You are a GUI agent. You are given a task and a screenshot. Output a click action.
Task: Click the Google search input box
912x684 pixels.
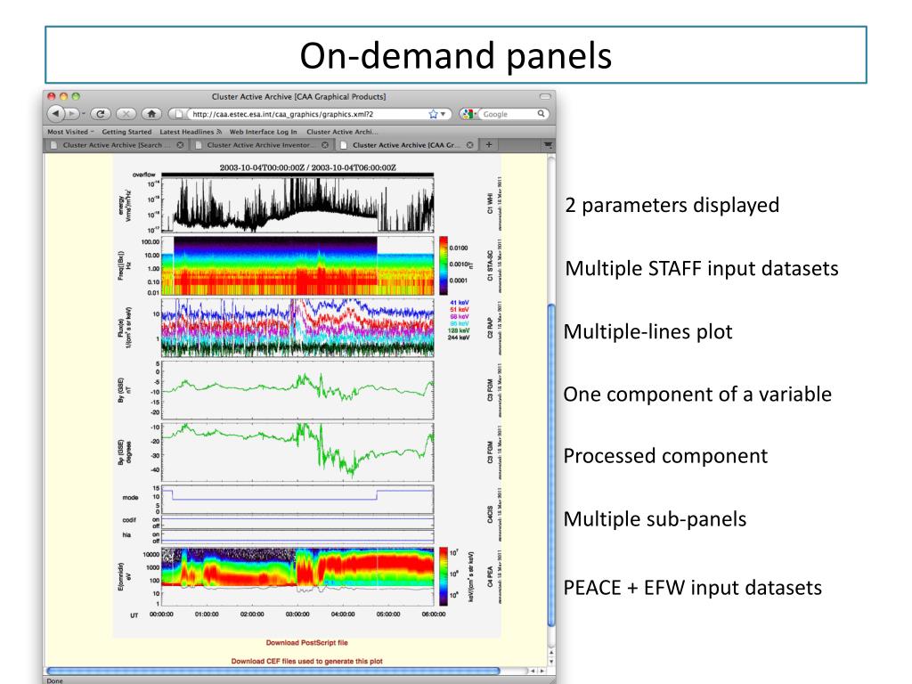tap(507, 114)
